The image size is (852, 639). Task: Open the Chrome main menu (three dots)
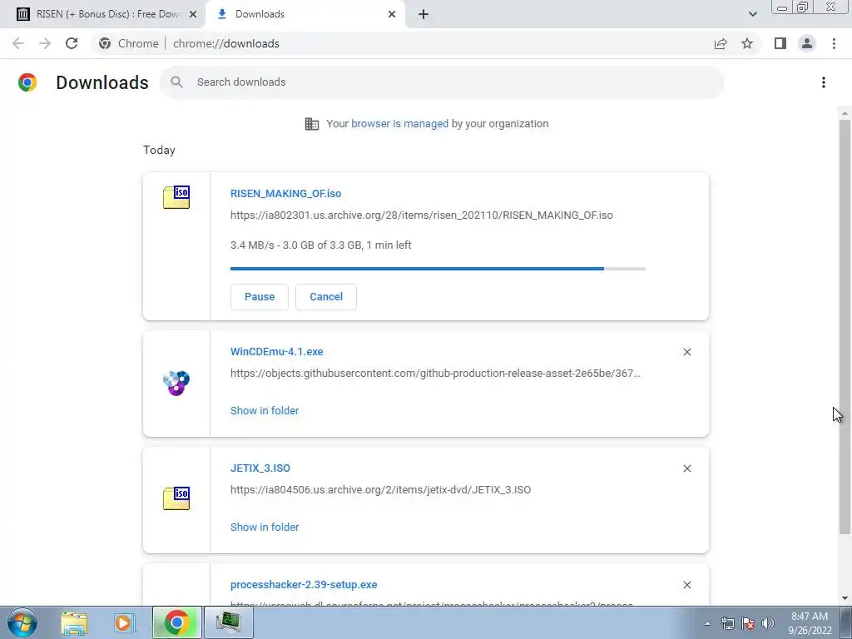click(x=834, y=43)
